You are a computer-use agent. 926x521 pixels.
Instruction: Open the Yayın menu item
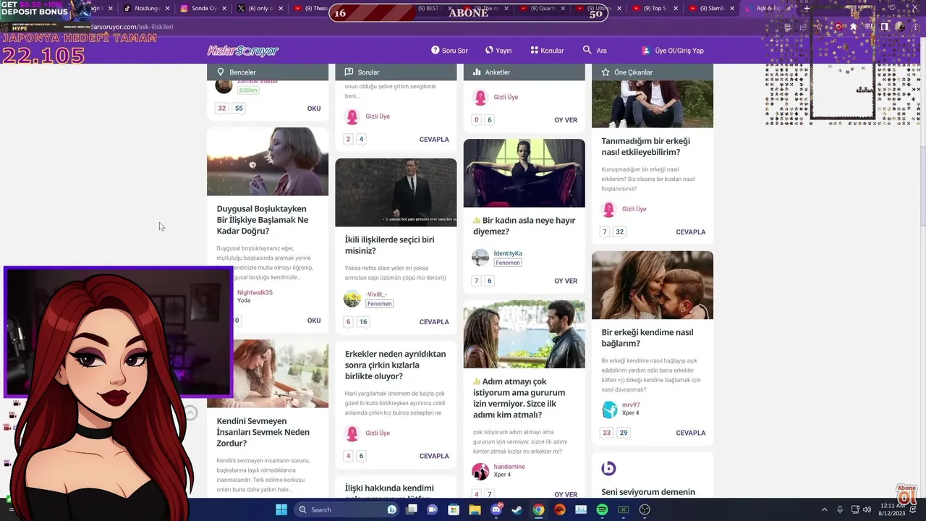(x=498, y=51)
